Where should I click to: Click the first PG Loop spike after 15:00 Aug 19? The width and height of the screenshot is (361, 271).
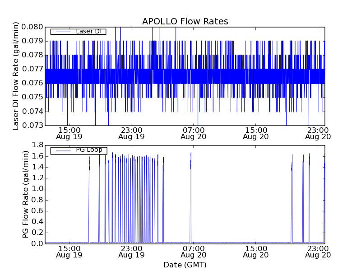click(x=89, y=200)
